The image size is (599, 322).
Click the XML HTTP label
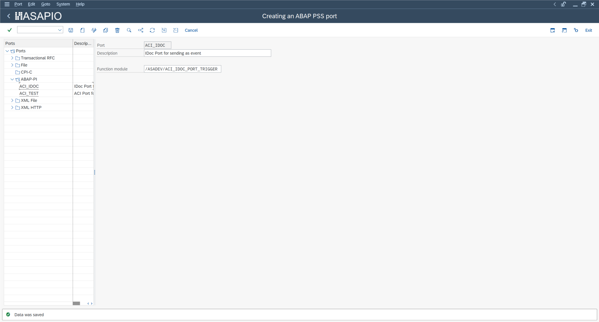(31, 107)
